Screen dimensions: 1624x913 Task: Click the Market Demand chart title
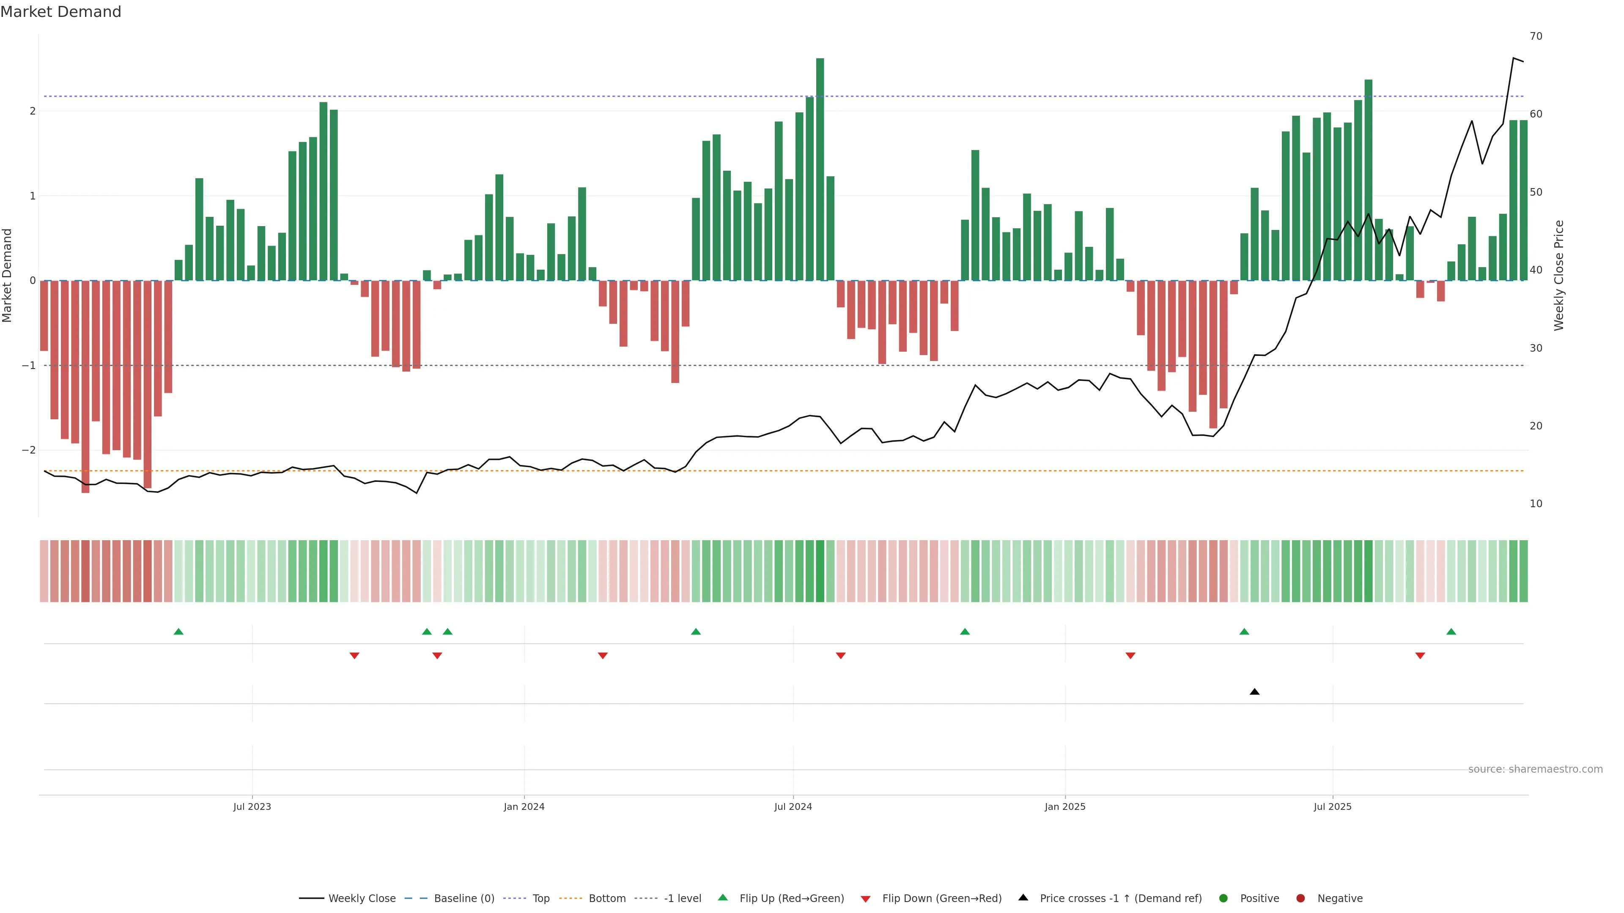pos(60,12)
